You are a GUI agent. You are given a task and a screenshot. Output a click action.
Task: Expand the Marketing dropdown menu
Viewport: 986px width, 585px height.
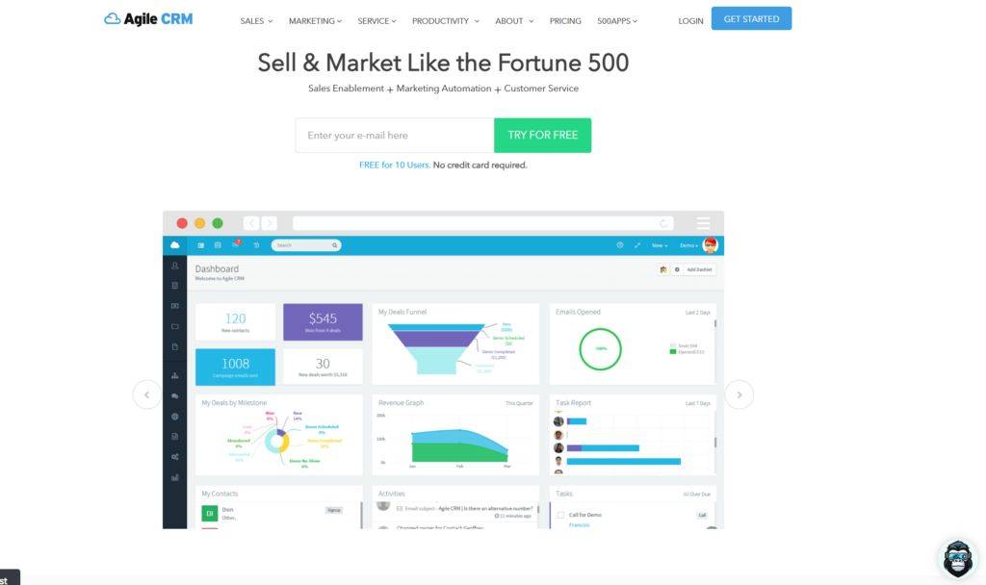click(x=315, y=21)
